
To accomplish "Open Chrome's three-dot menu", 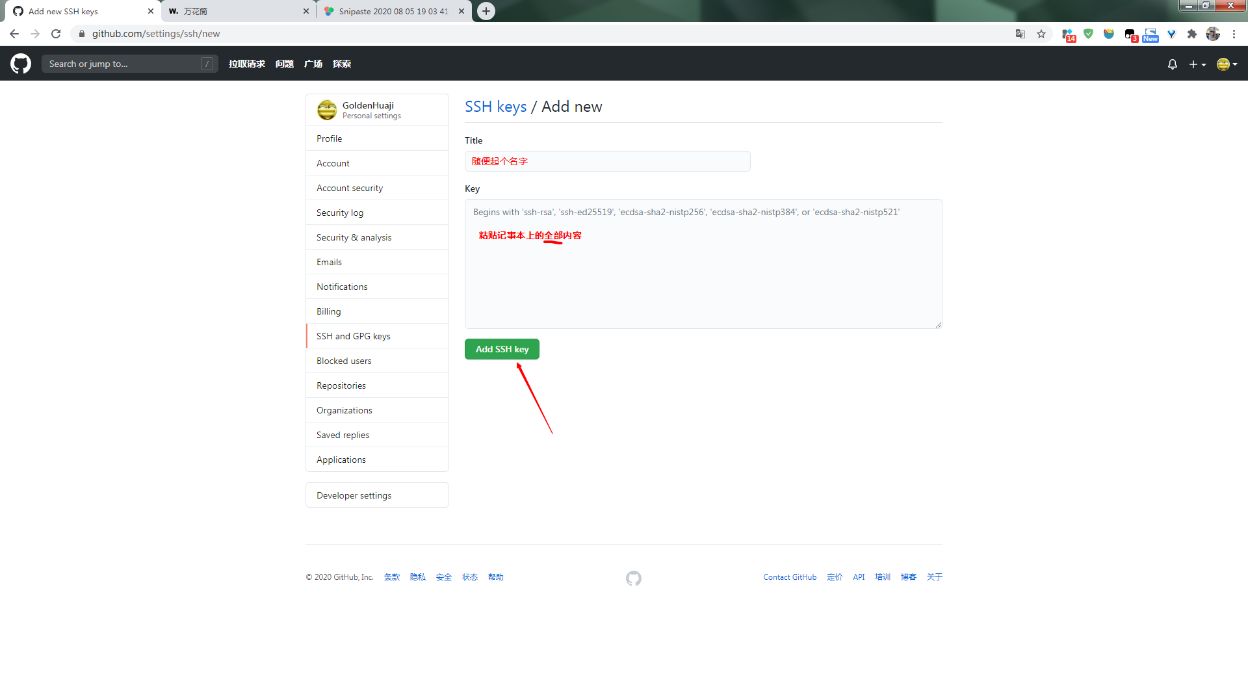I will click(x=1234, y=34).
